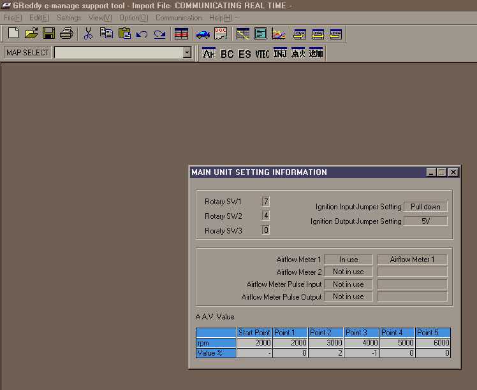
Task: Click the Copy icon
Action: click(x=106, y=33)
